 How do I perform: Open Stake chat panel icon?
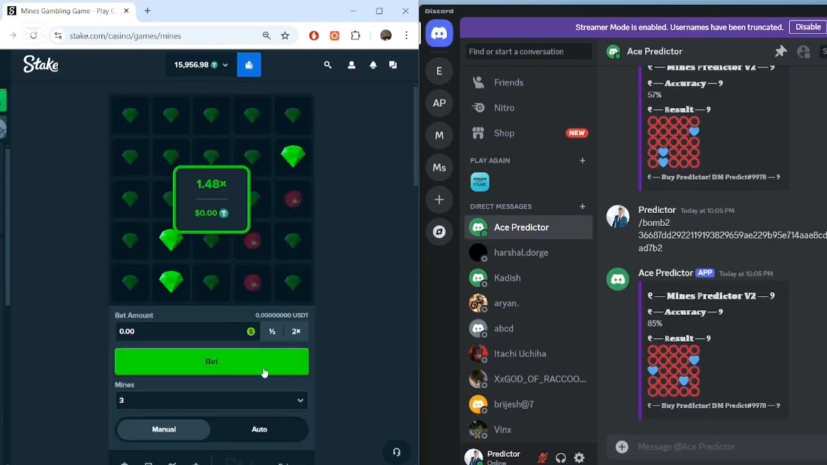pos(393,65)
